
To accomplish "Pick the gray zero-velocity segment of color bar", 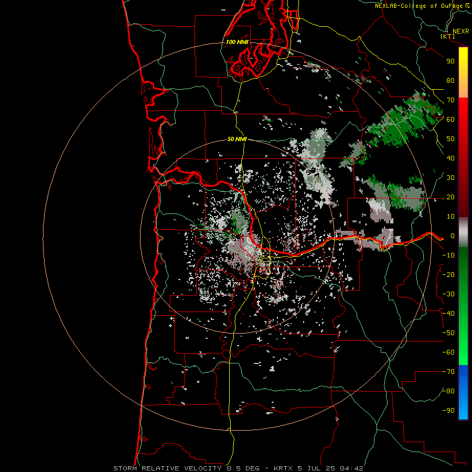I will (x=463, y=232).
